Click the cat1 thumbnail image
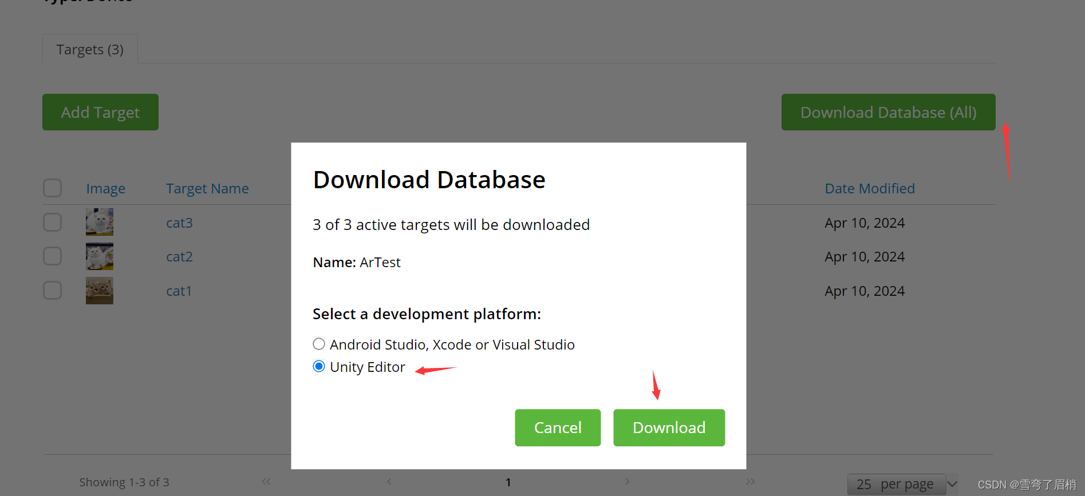Viewport: 1085px width, 496px height. click(x=100, y=291)
